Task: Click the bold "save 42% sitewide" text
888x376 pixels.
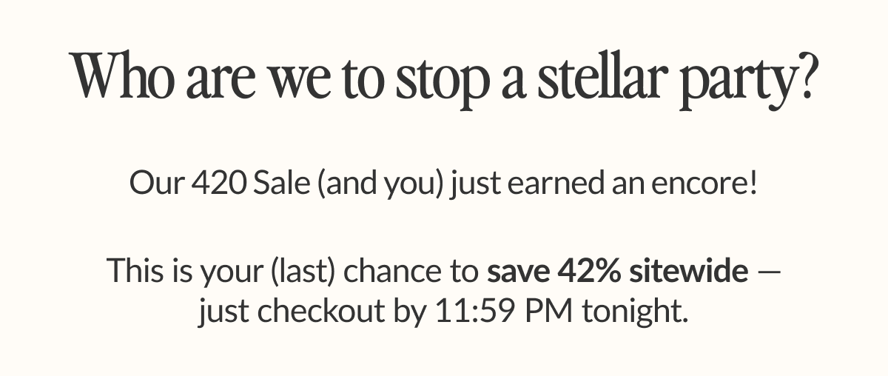Action: click(x=617, y=272)
